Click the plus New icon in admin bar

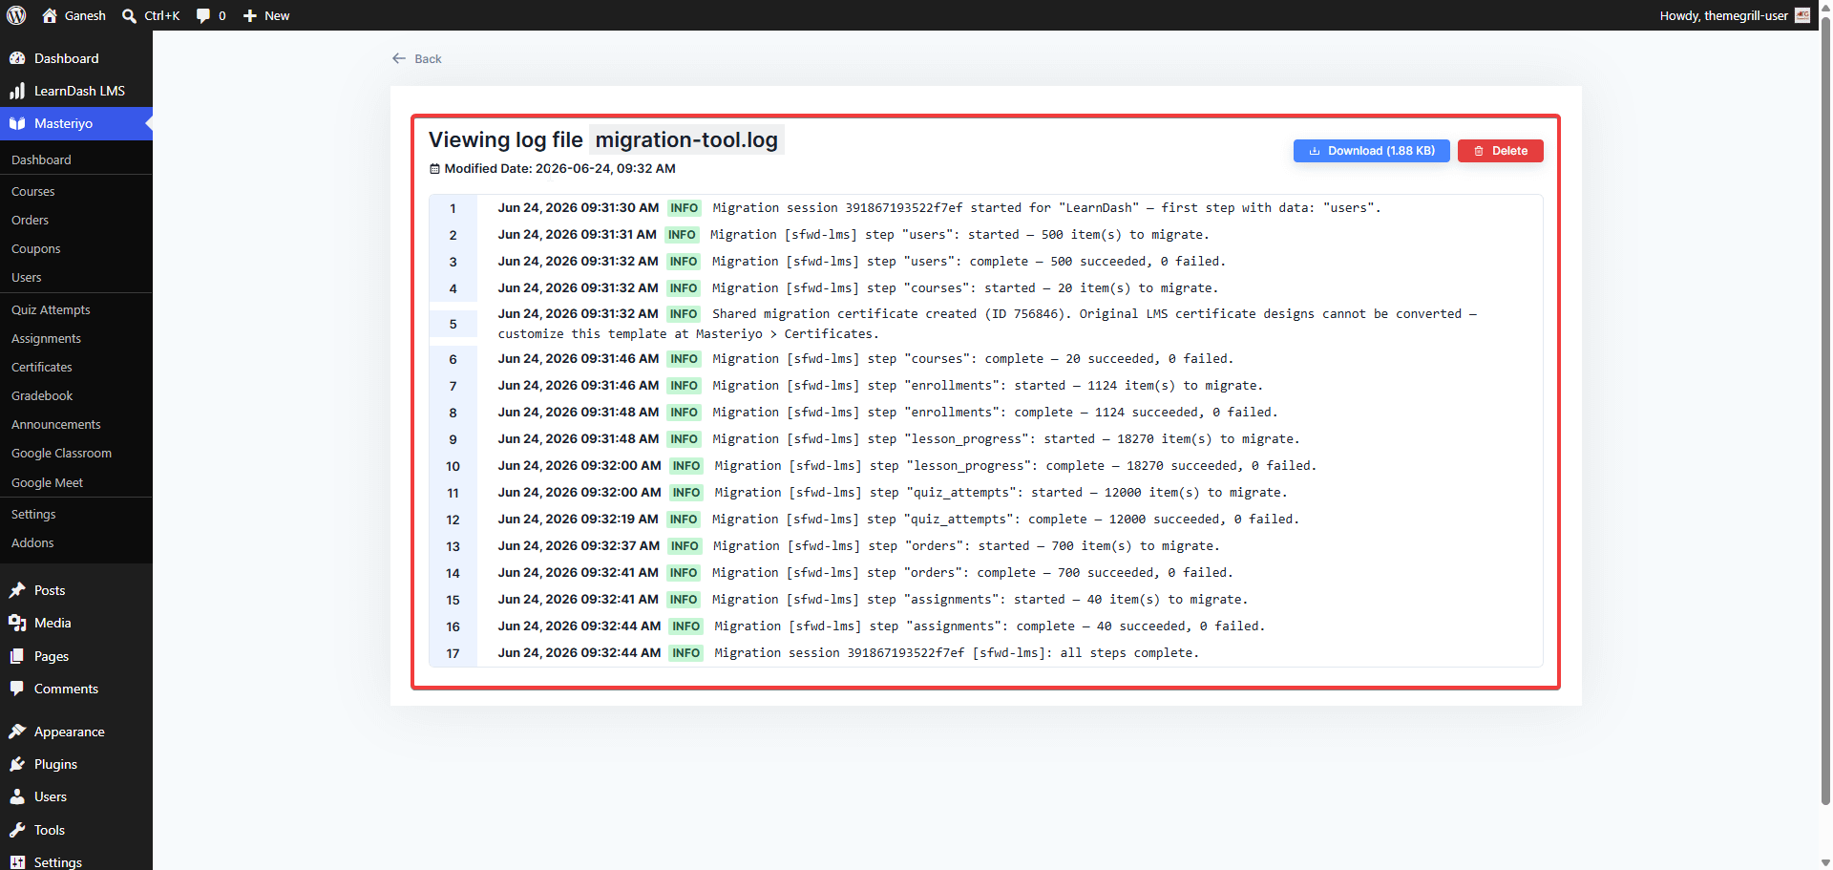250,15
